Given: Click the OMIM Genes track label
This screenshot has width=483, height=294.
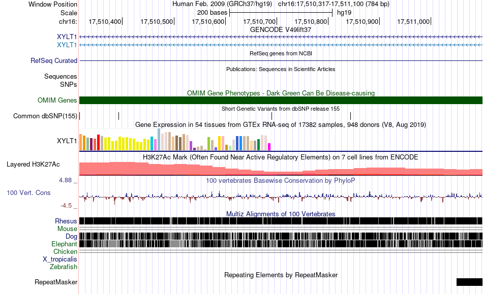Looking at the screenshot, I should [57, 100].
